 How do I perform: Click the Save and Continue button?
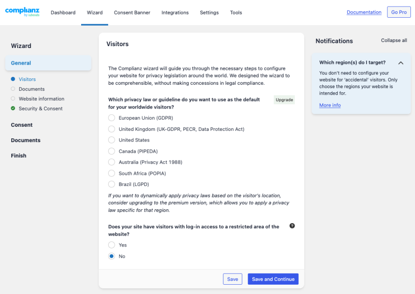273,279
